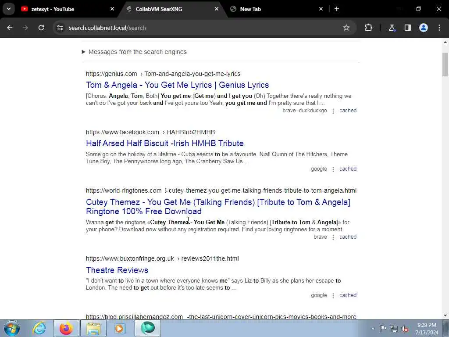
Task: Open the clock showing 9:29 PM
Action: coord(427,329)
